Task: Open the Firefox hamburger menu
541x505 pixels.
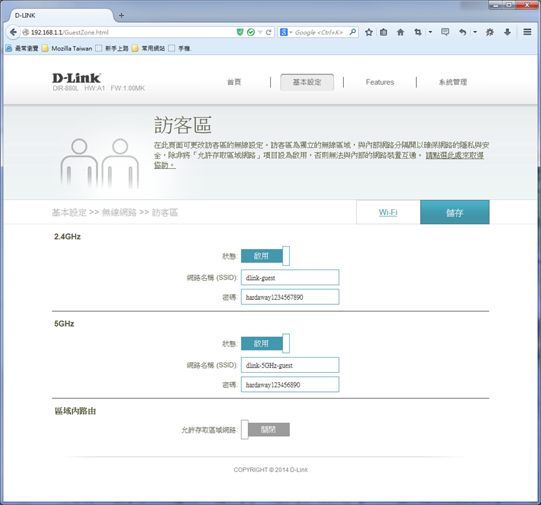Action: click(527, 32)
